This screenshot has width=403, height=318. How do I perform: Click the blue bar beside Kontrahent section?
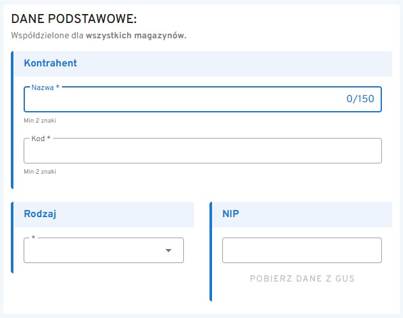pos(12,120)
